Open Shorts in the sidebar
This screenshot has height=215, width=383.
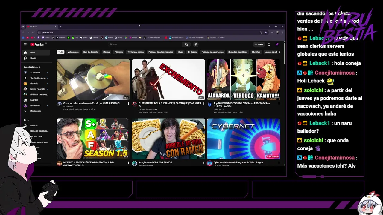37,58
